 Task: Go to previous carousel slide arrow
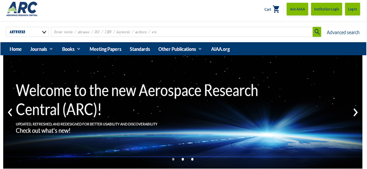10,112
